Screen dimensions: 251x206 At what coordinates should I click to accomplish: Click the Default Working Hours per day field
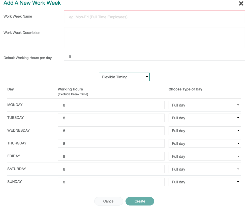tap(154, 56)
